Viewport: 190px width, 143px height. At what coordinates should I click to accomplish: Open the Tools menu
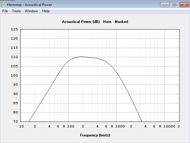click(16, 11)
